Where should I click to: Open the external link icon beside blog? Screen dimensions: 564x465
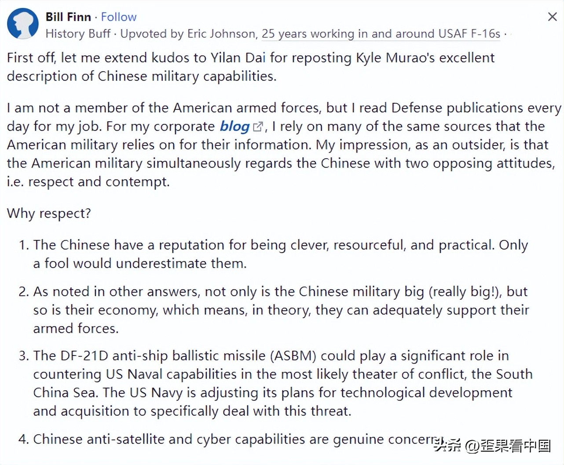coord(258,127)
